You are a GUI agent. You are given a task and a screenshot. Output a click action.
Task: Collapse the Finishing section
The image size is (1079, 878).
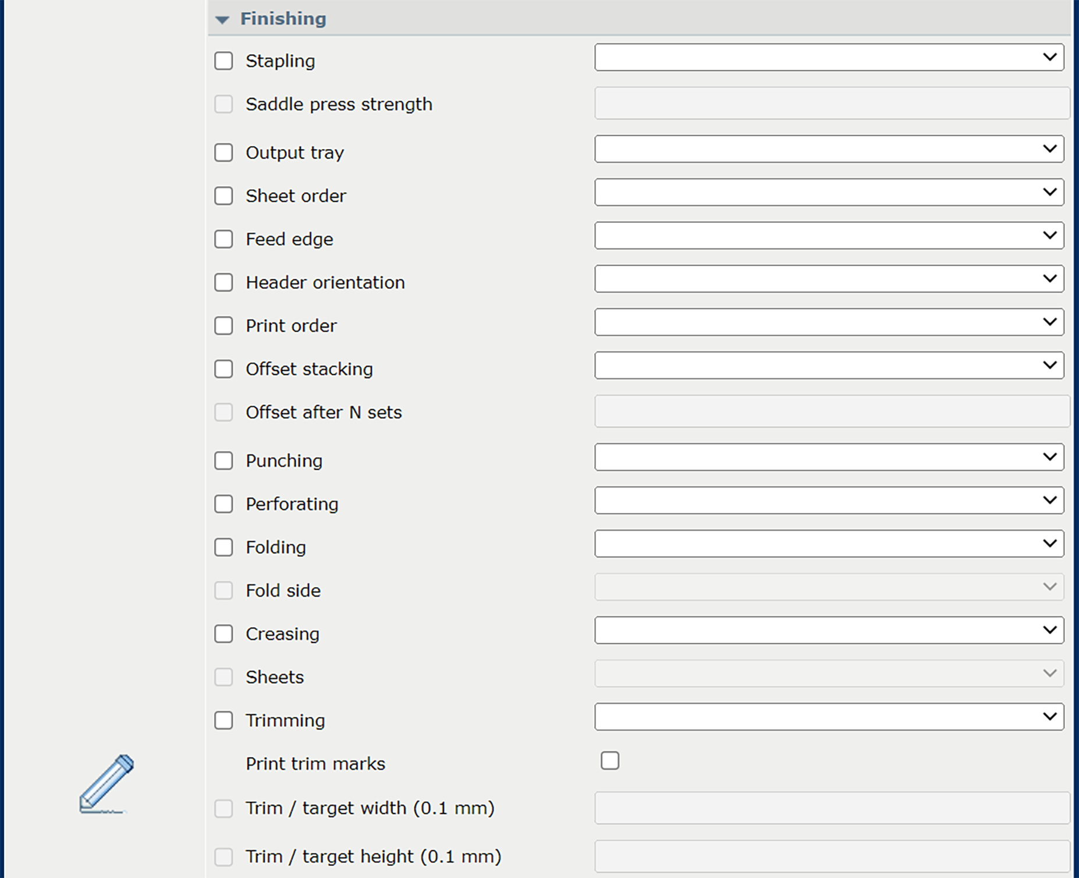click(222, 20)
